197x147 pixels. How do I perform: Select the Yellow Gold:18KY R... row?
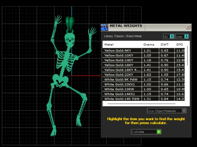pyautogui.click(x=144, y=70)
